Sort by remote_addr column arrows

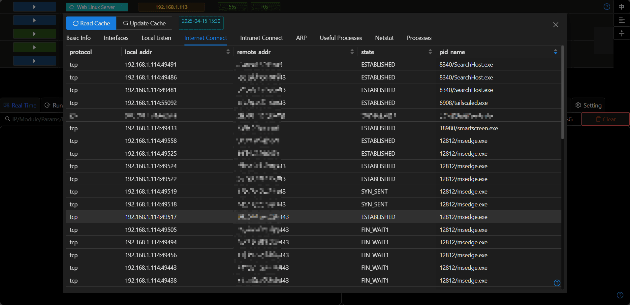[x=352, y=52]
